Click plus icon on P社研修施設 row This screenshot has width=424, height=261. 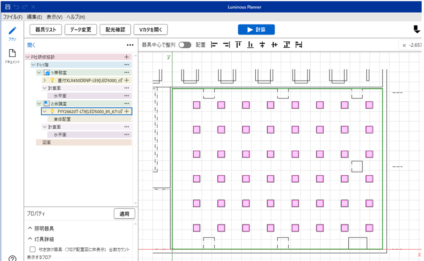[126, 57]
